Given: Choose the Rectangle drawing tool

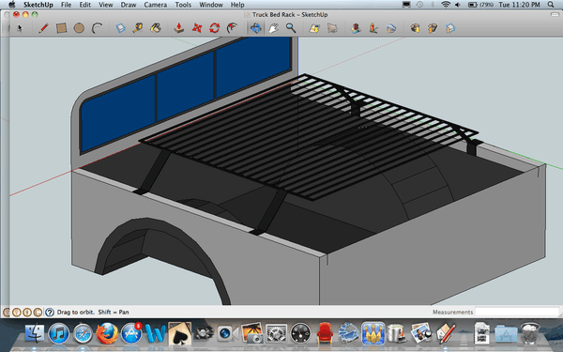Looking at the screenshot, I should coord(61,28).
